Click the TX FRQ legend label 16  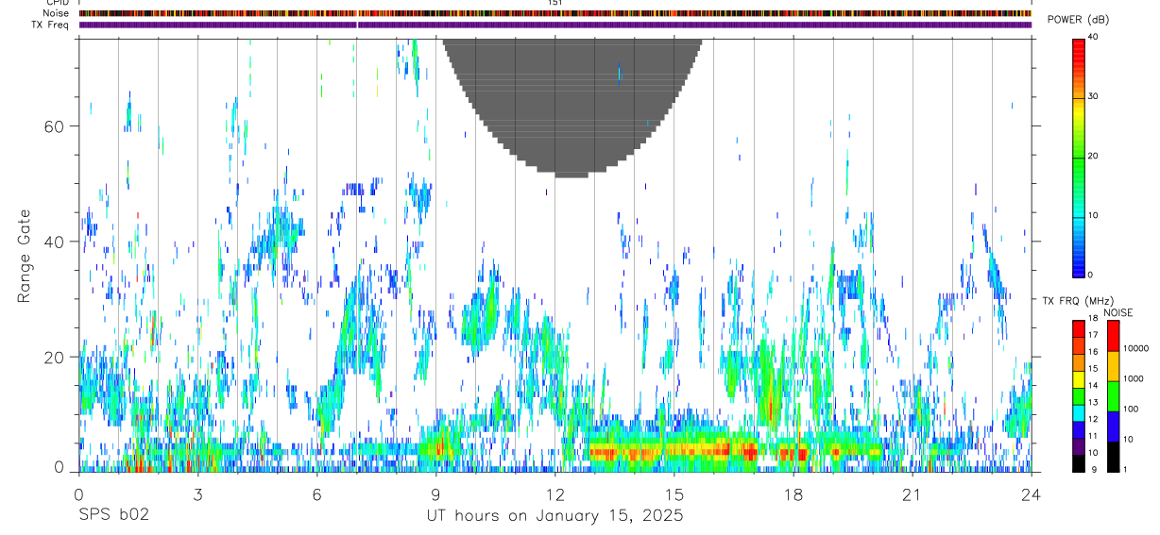point(1095,351)
